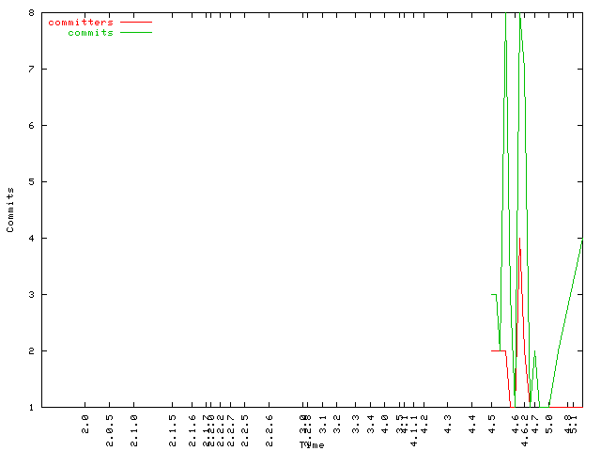The image size is (601, 451).
Task: Click the commits legend green line sample
Action: [x=135, y=33]
